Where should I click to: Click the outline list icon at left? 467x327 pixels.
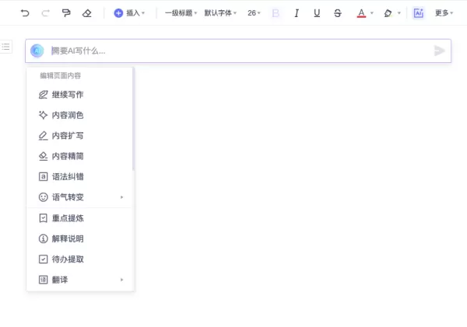coord(5,47)
